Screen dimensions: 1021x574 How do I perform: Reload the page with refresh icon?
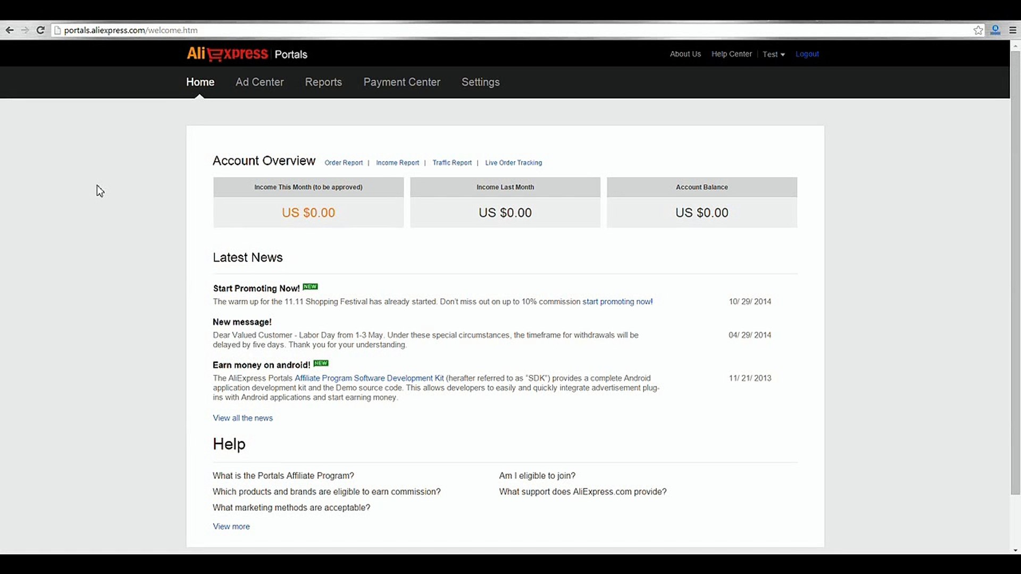coord(40,30)
